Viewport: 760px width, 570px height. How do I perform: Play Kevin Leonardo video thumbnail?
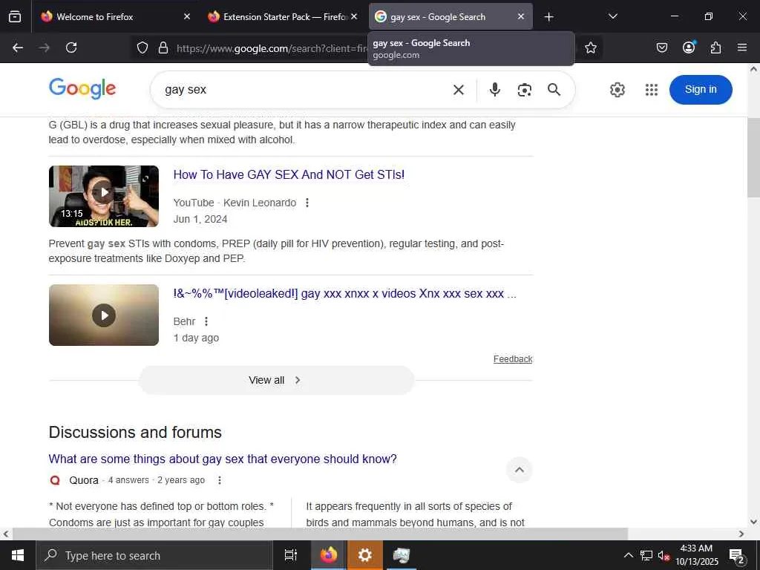[104, 196]
